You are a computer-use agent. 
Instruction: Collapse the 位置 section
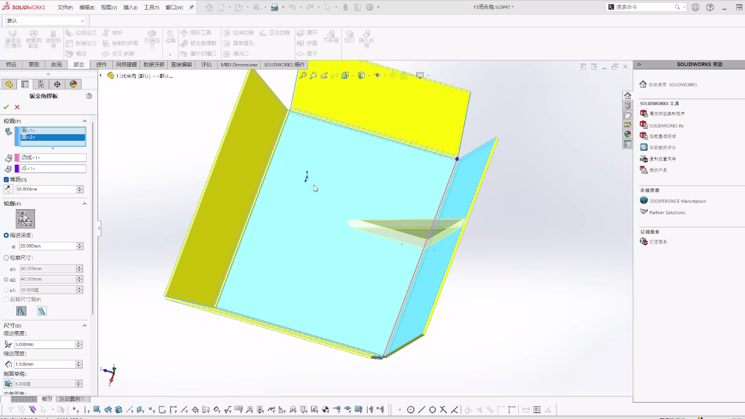(x=84, y=121)
